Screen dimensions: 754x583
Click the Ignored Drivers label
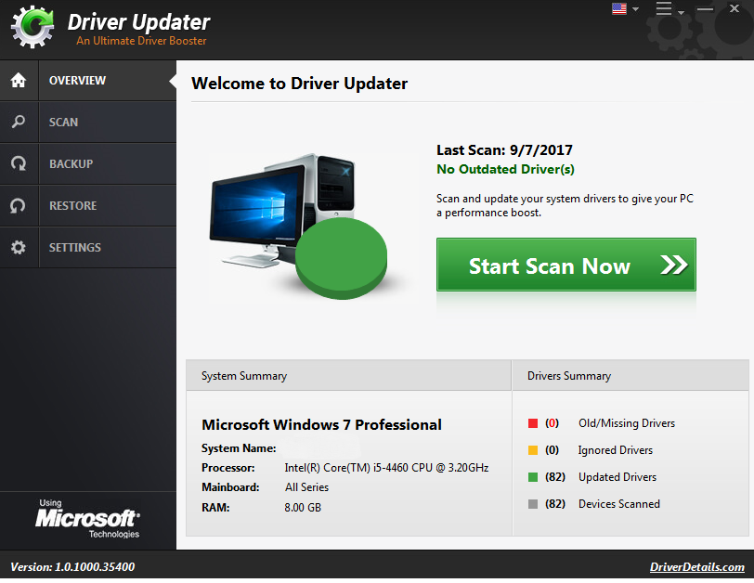(x=615, y=450)
